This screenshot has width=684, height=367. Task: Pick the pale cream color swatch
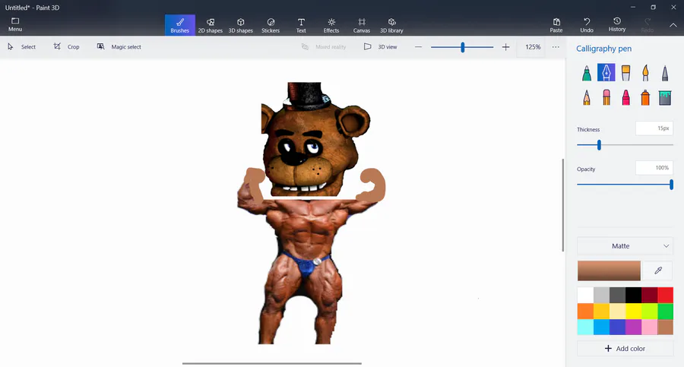tap(617, 311)
